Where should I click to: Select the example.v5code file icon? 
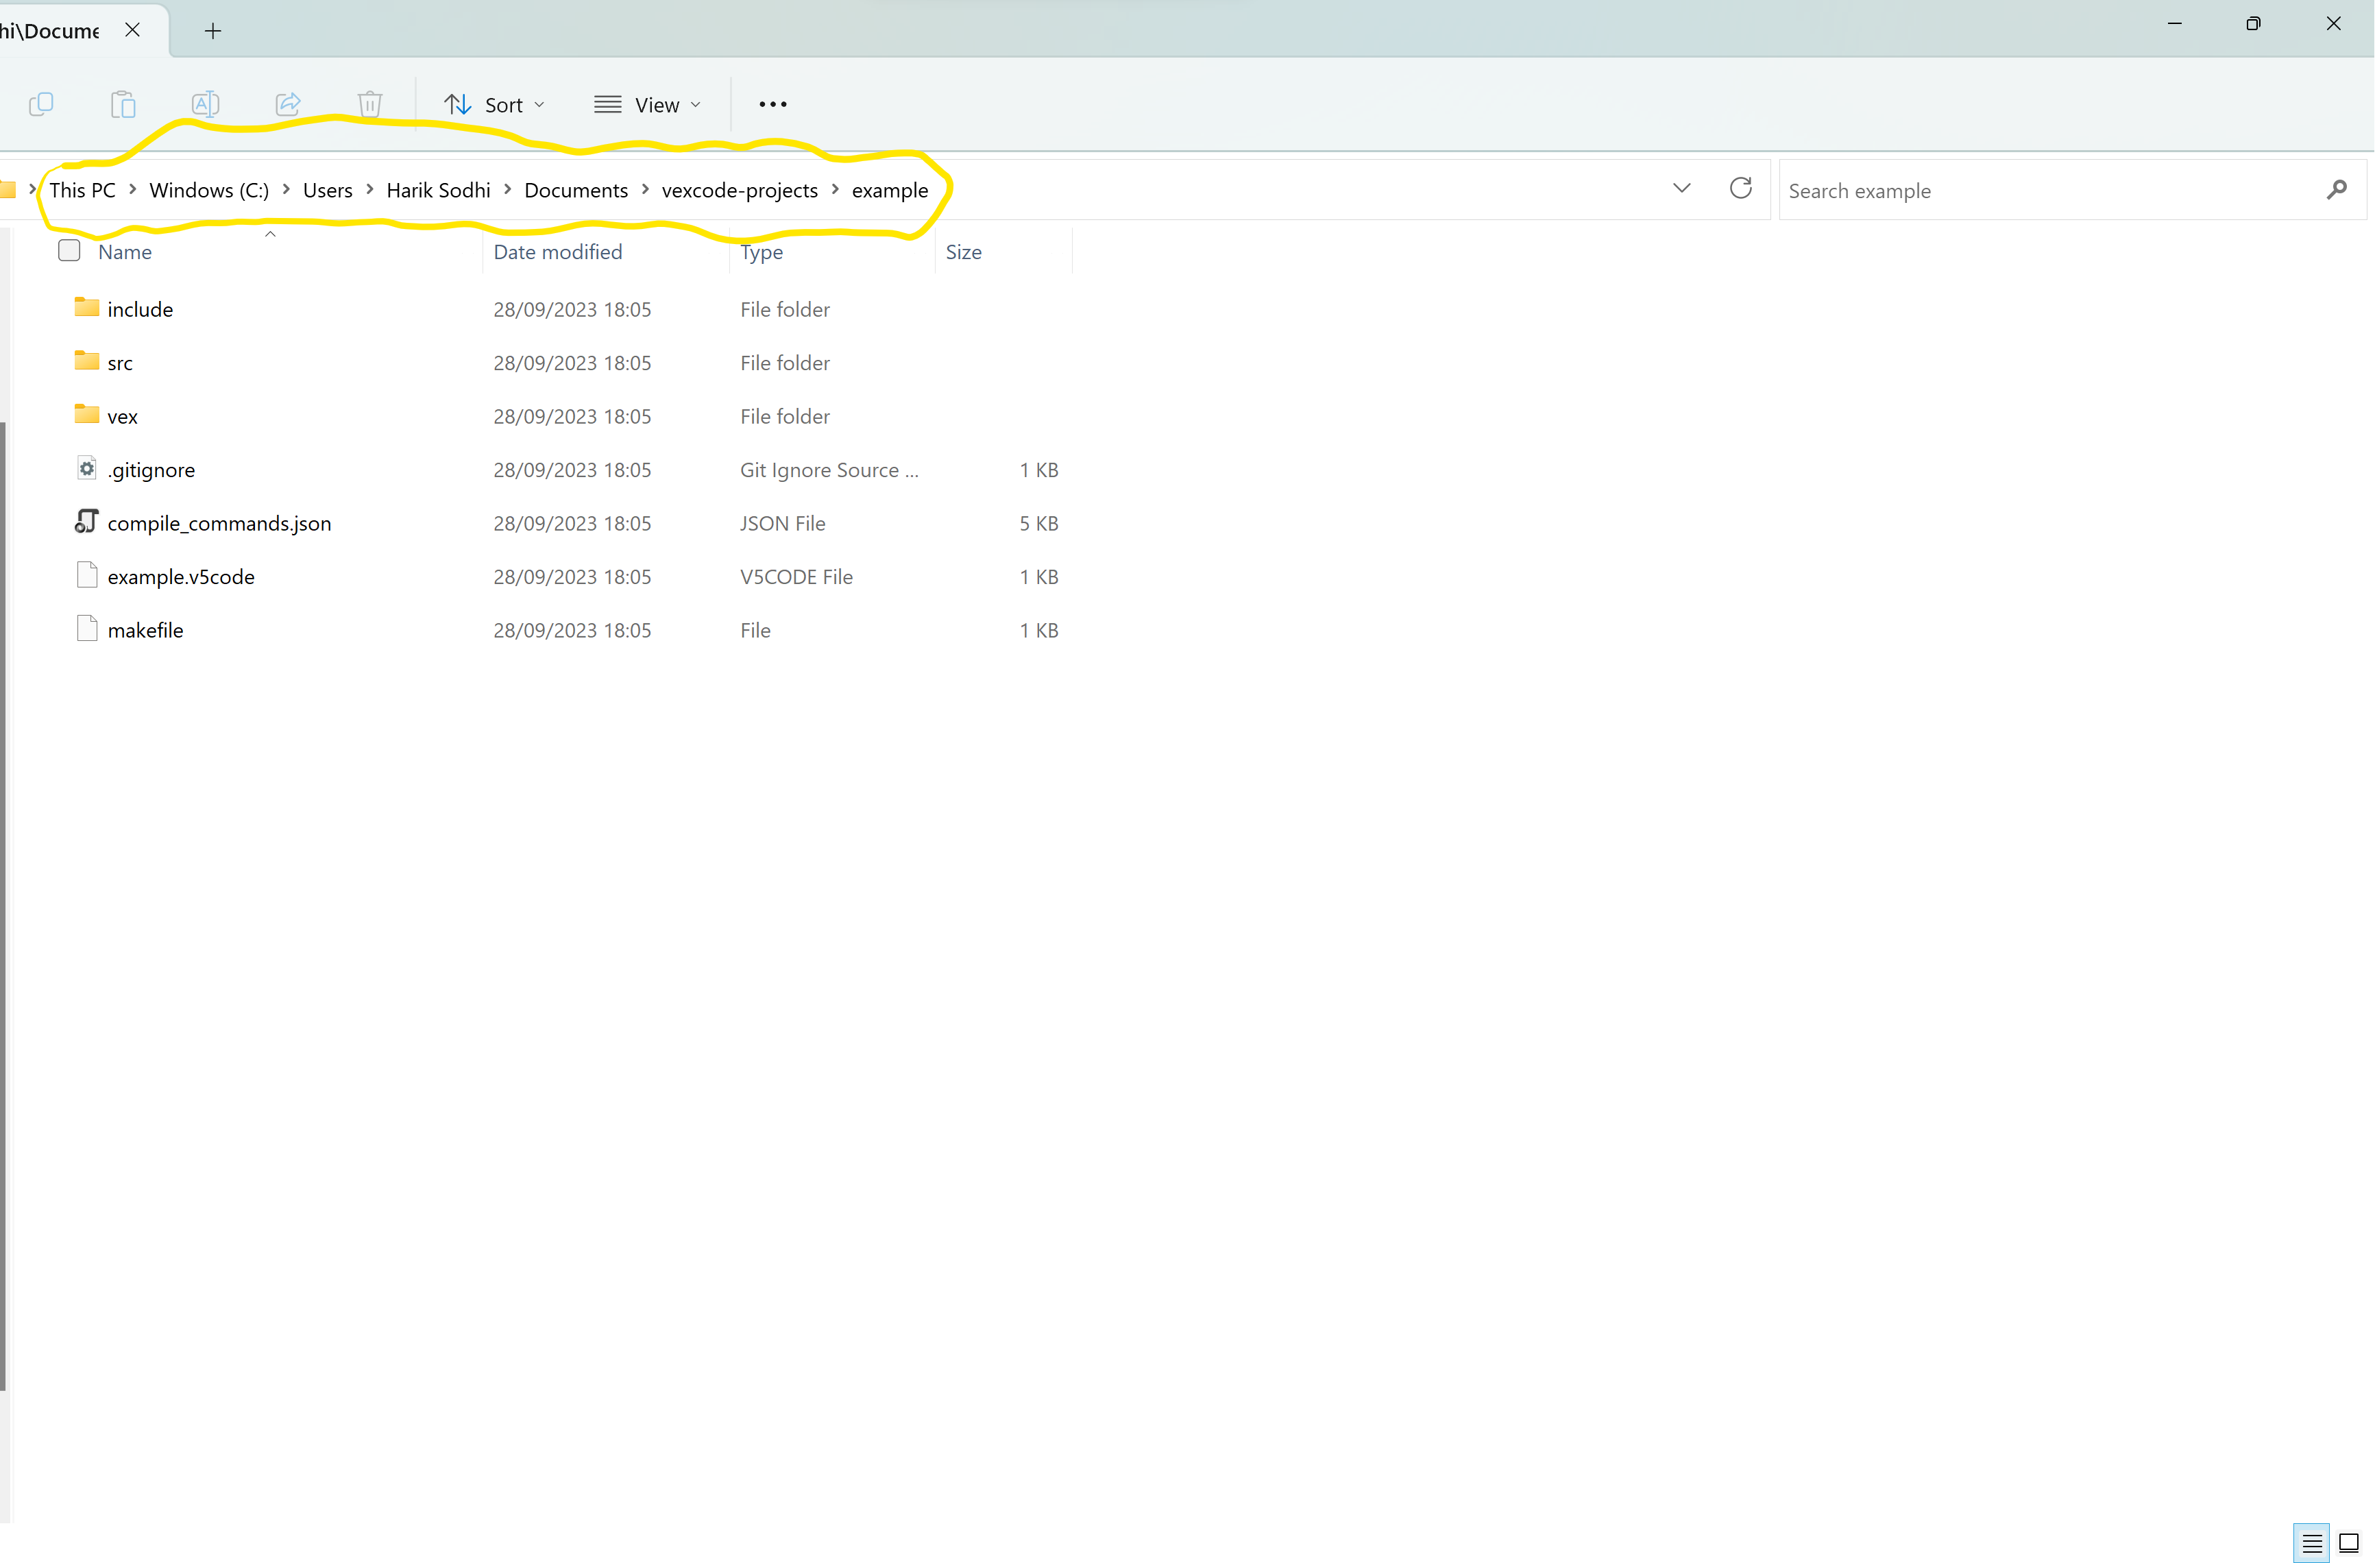point(87,575)
